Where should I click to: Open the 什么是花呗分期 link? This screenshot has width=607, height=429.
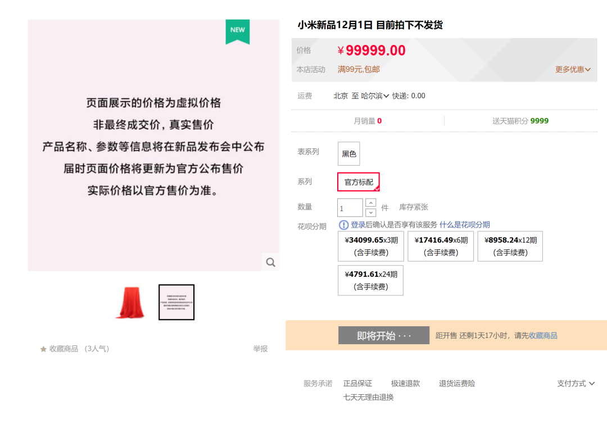point(465,225)
